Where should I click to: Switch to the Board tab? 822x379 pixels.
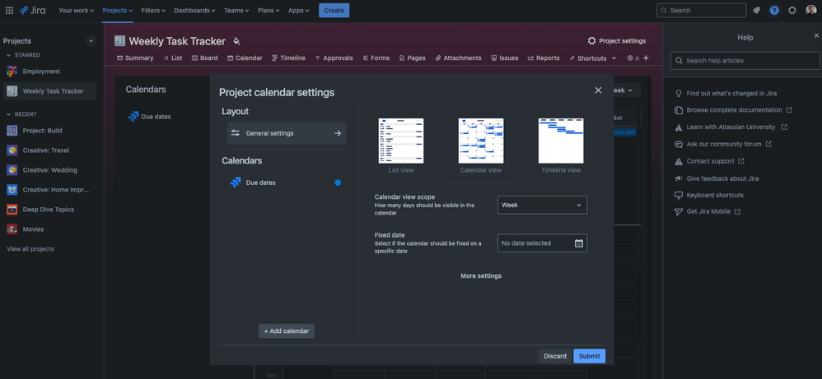204,58
